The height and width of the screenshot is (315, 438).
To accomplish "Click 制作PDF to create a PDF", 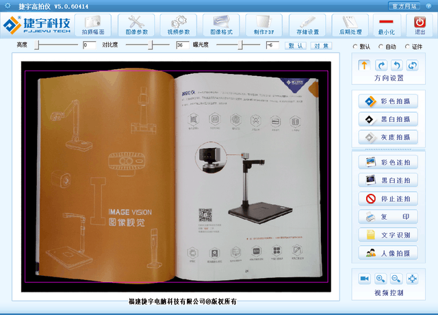I will 265,25.
